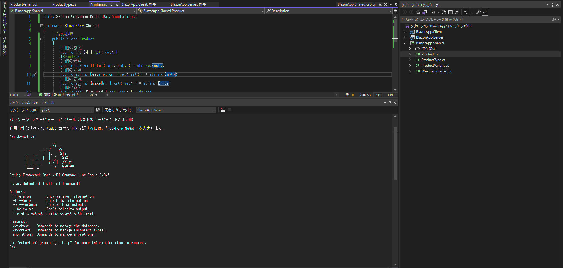Collapse all nodes in Solution Explorer
This screenshot has width=563, height=268.
450,12
